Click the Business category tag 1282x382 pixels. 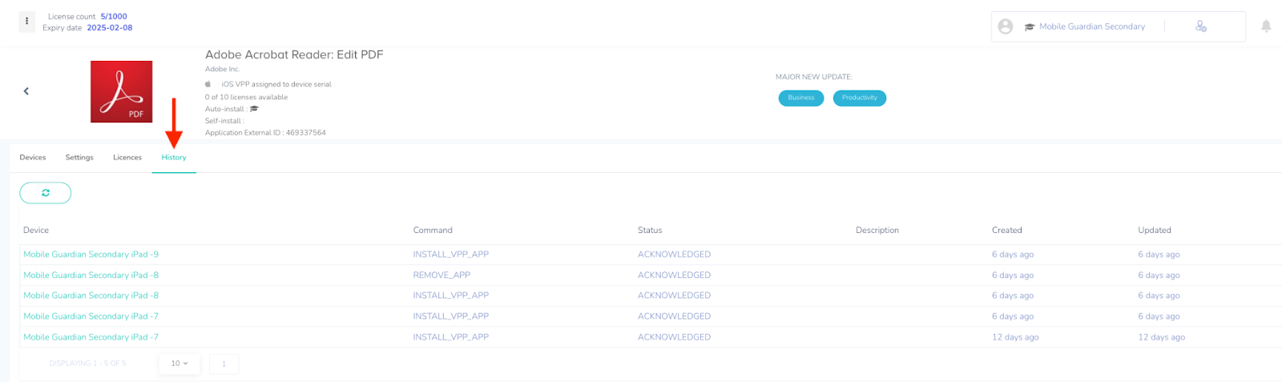point(800,98)
